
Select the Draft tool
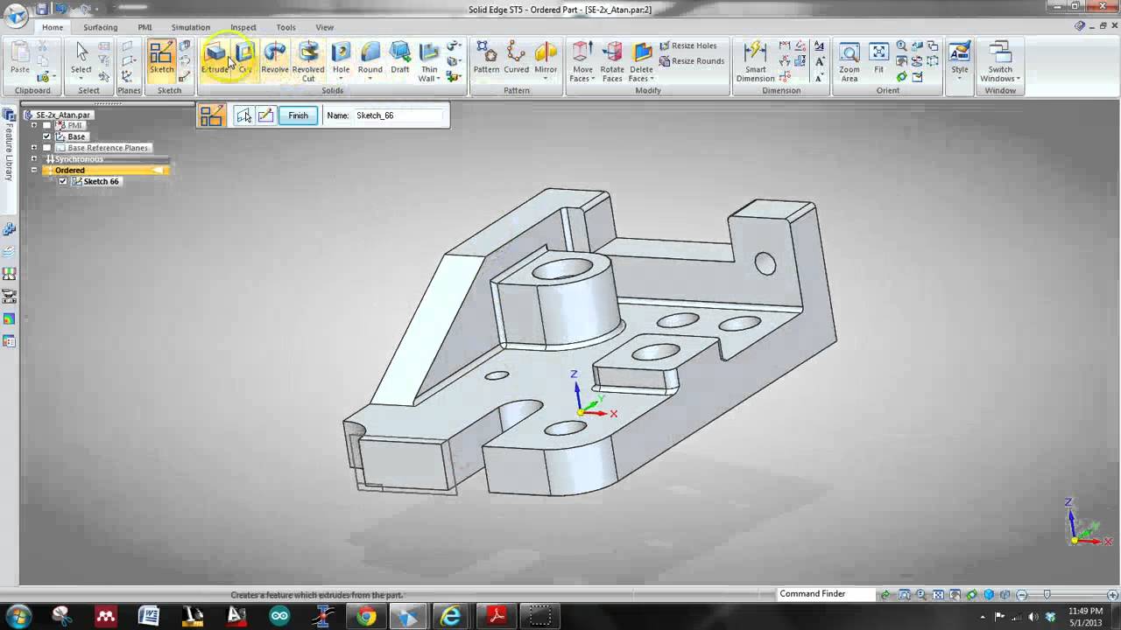(400, 59)
